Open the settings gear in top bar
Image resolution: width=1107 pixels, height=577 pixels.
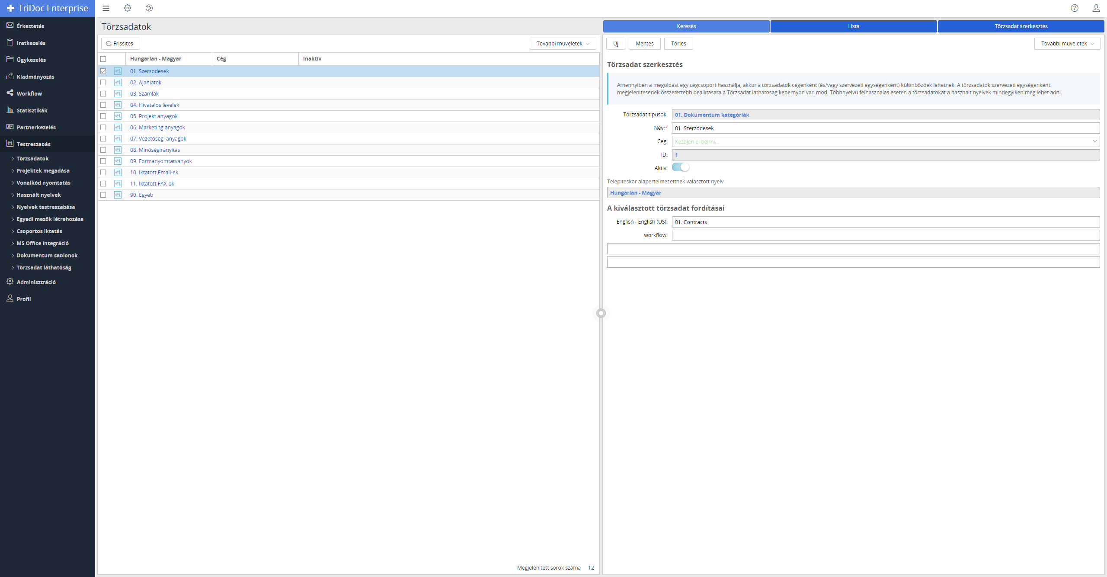click(128, 8)
